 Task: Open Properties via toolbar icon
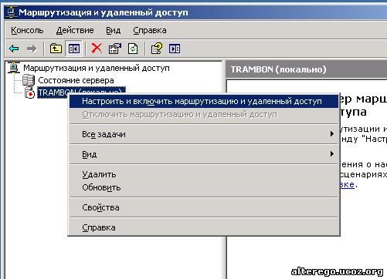115,49
